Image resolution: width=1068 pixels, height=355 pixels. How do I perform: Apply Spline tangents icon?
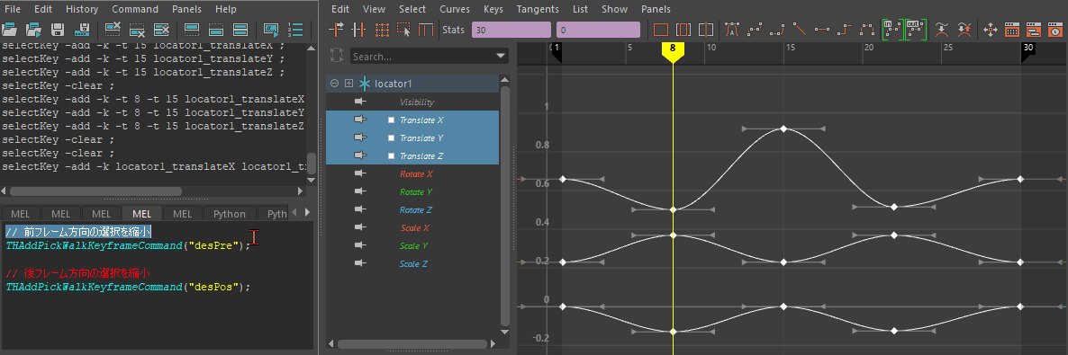pos(755,30)
